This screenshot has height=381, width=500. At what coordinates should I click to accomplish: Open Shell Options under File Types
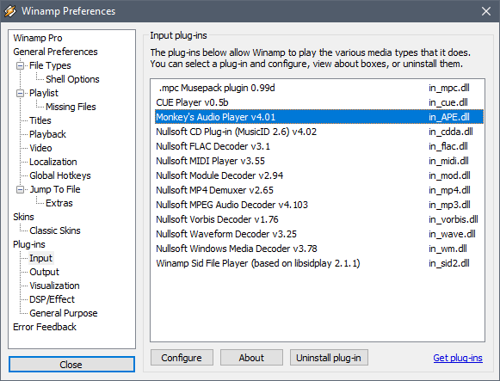tap(72, 79)
